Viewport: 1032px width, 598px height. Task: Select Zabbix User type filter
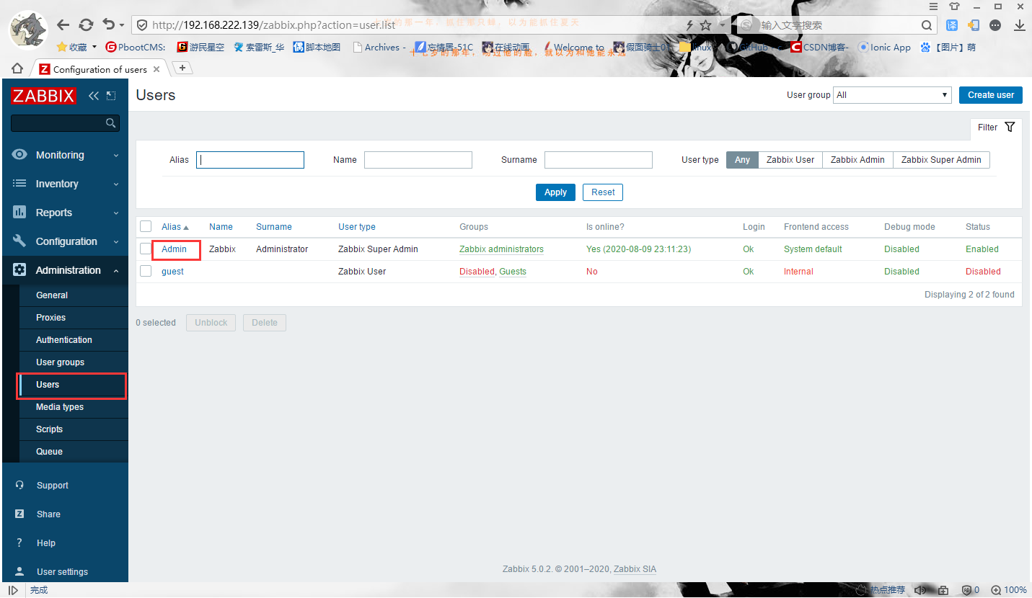tap(790, 160)
